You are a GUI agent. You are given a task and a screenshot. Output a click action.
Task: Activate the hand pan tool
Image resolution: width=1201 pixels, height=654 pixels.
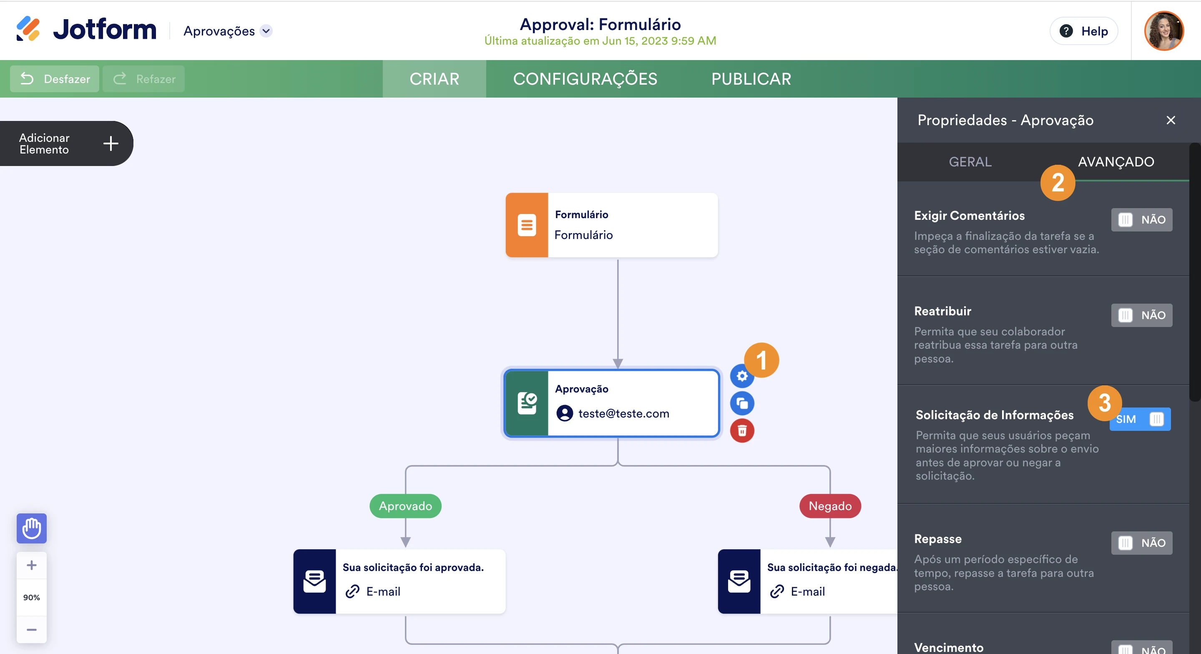(x=32, y=528)
